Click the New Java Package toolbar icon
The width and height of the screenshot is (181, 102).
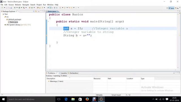30,8
